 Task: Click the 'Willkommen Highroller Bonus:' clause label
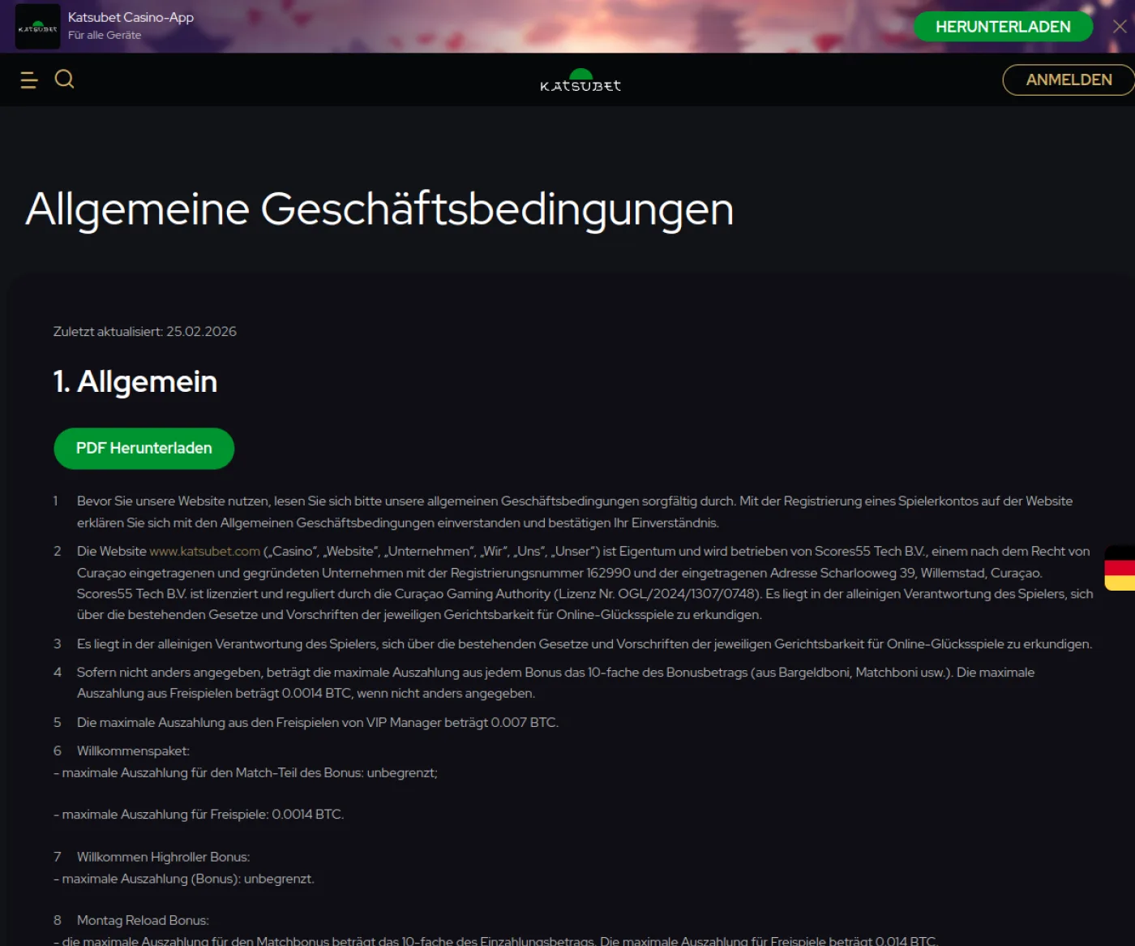pos(163,858)
